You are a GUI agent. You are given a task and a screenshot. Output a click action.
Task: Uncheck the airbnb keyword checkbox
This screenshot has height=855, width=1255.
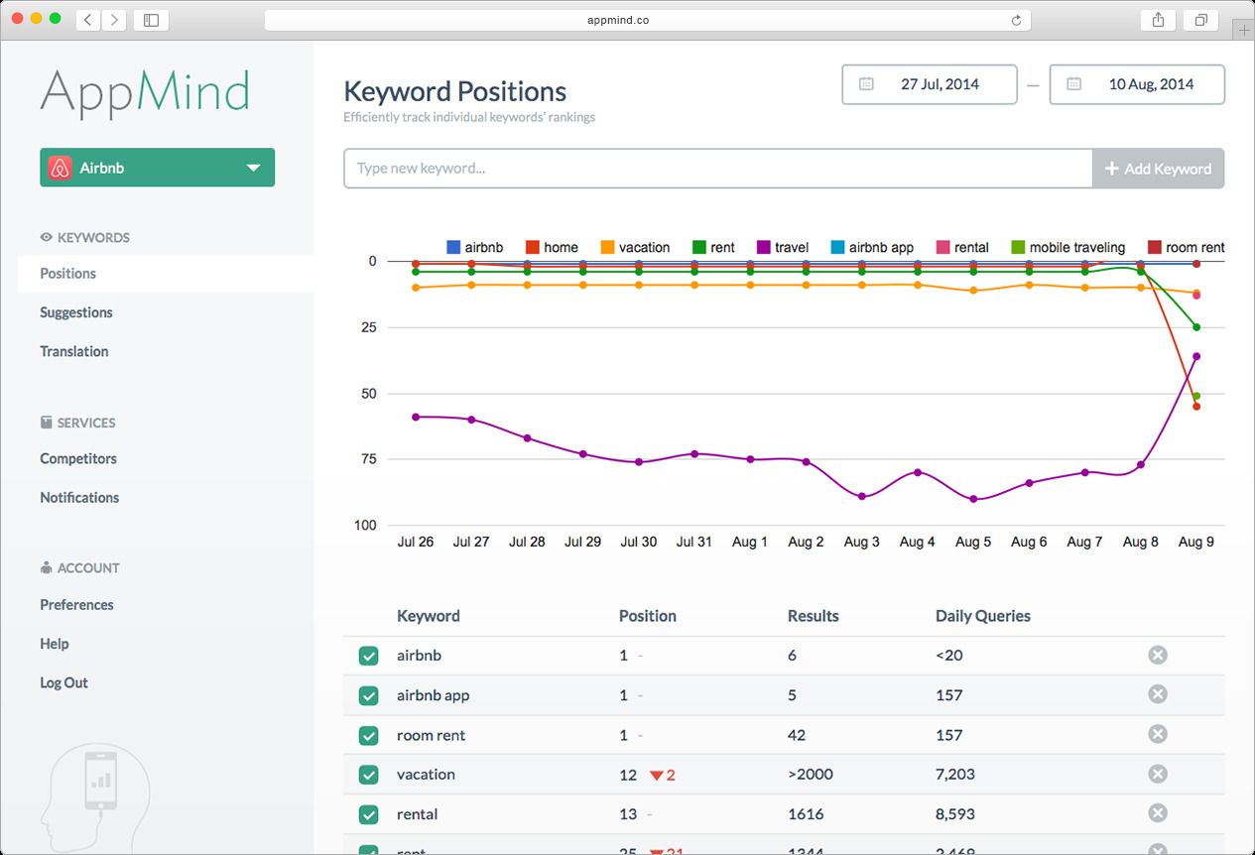[x=368, y=656]
